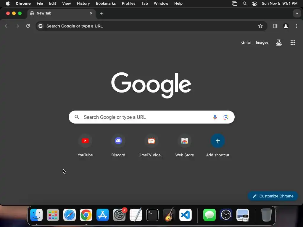Click the browser back arrow
This screenshot has height=227, width=303.
[7, 26]
